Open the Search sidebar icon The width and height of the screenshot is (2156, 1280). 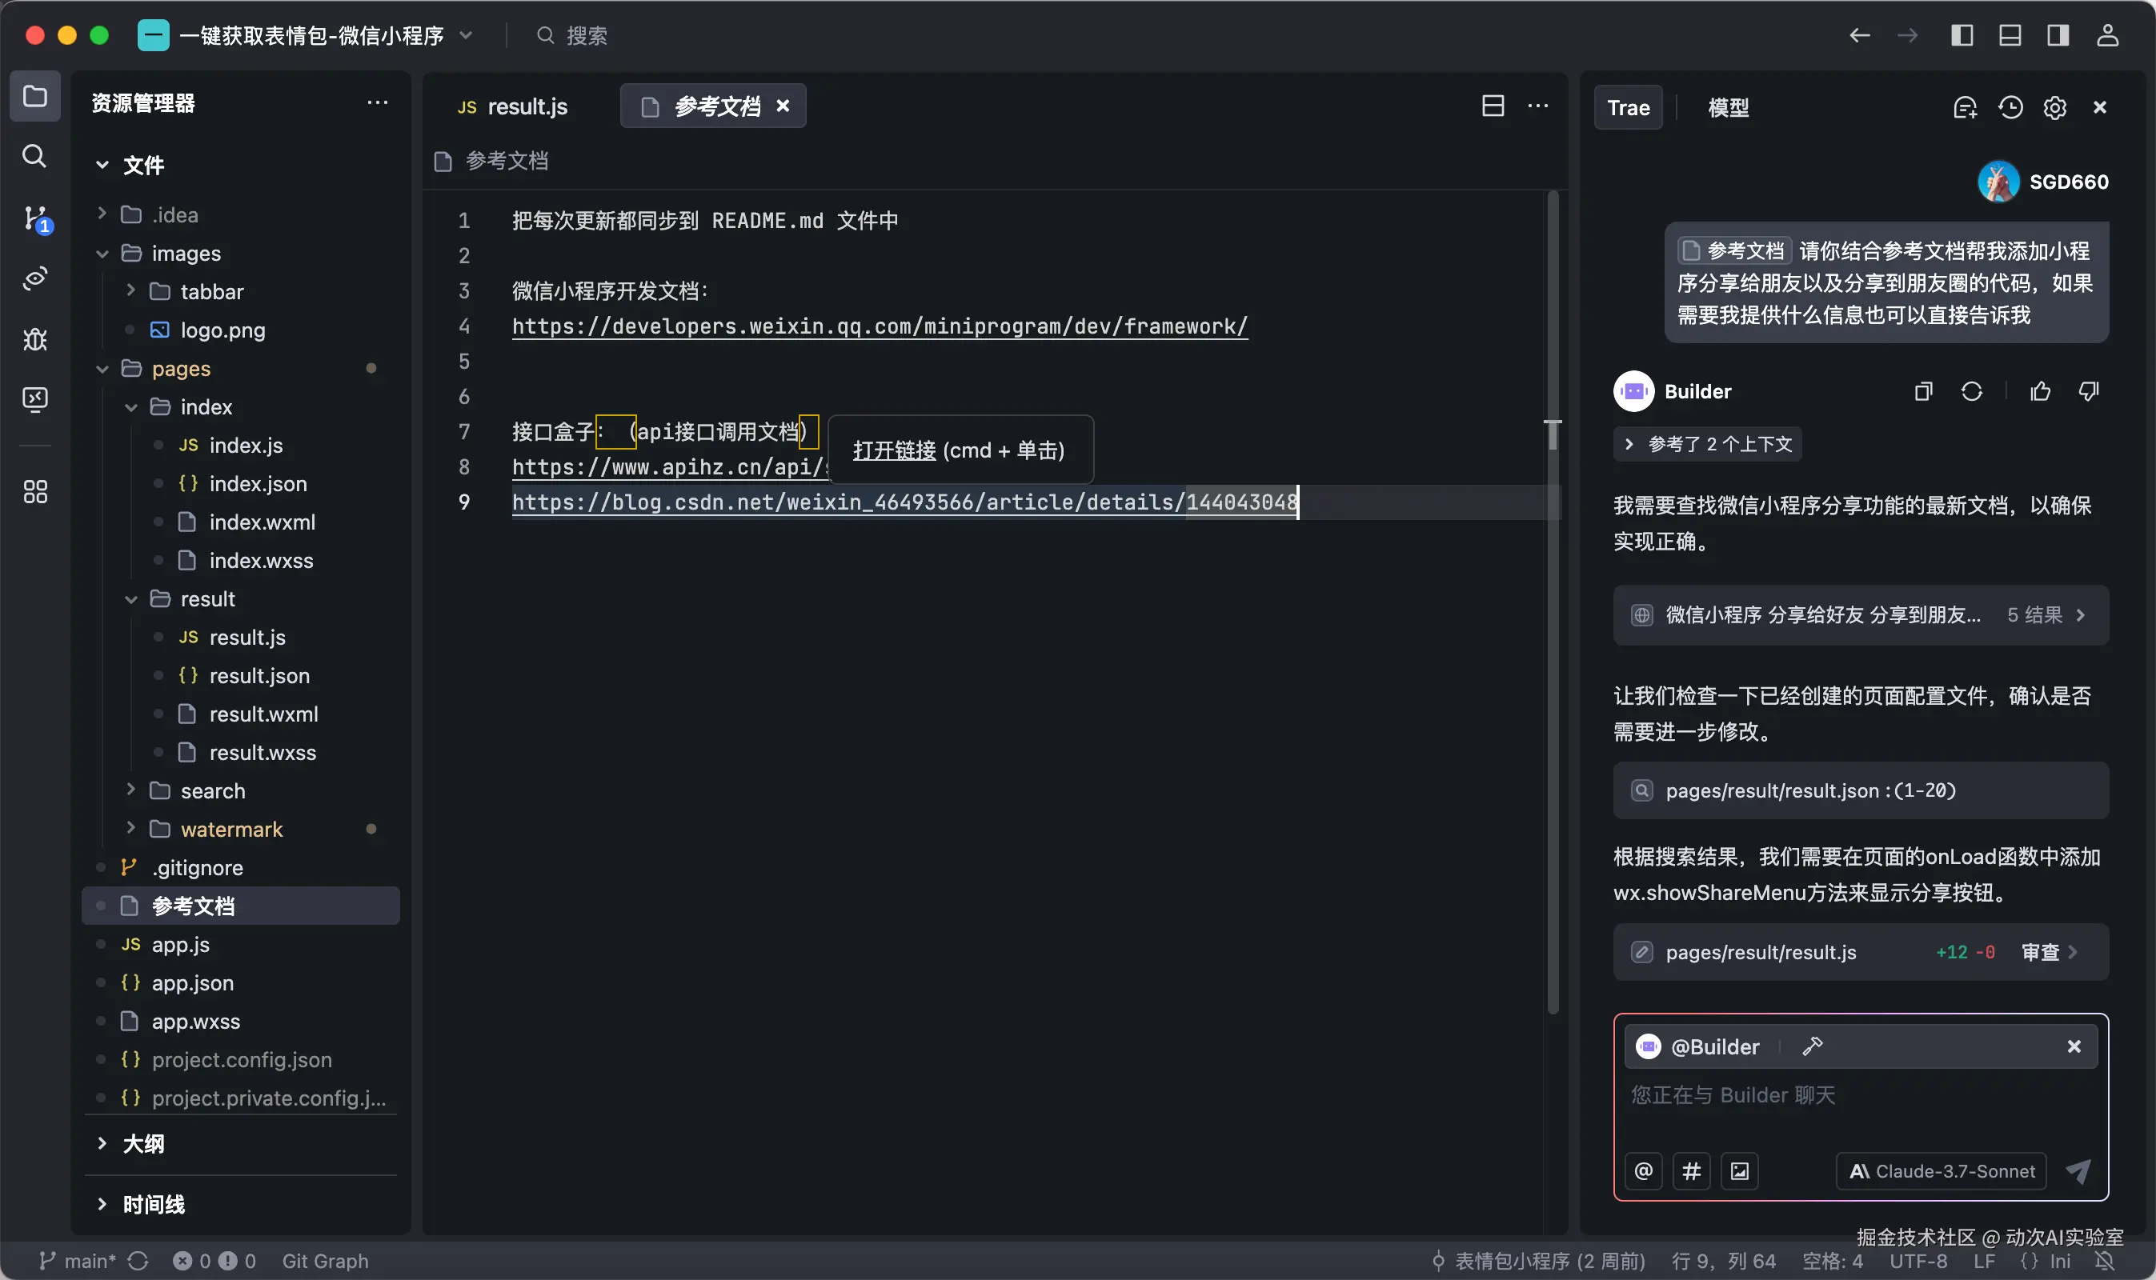click(x=34, y=156)
